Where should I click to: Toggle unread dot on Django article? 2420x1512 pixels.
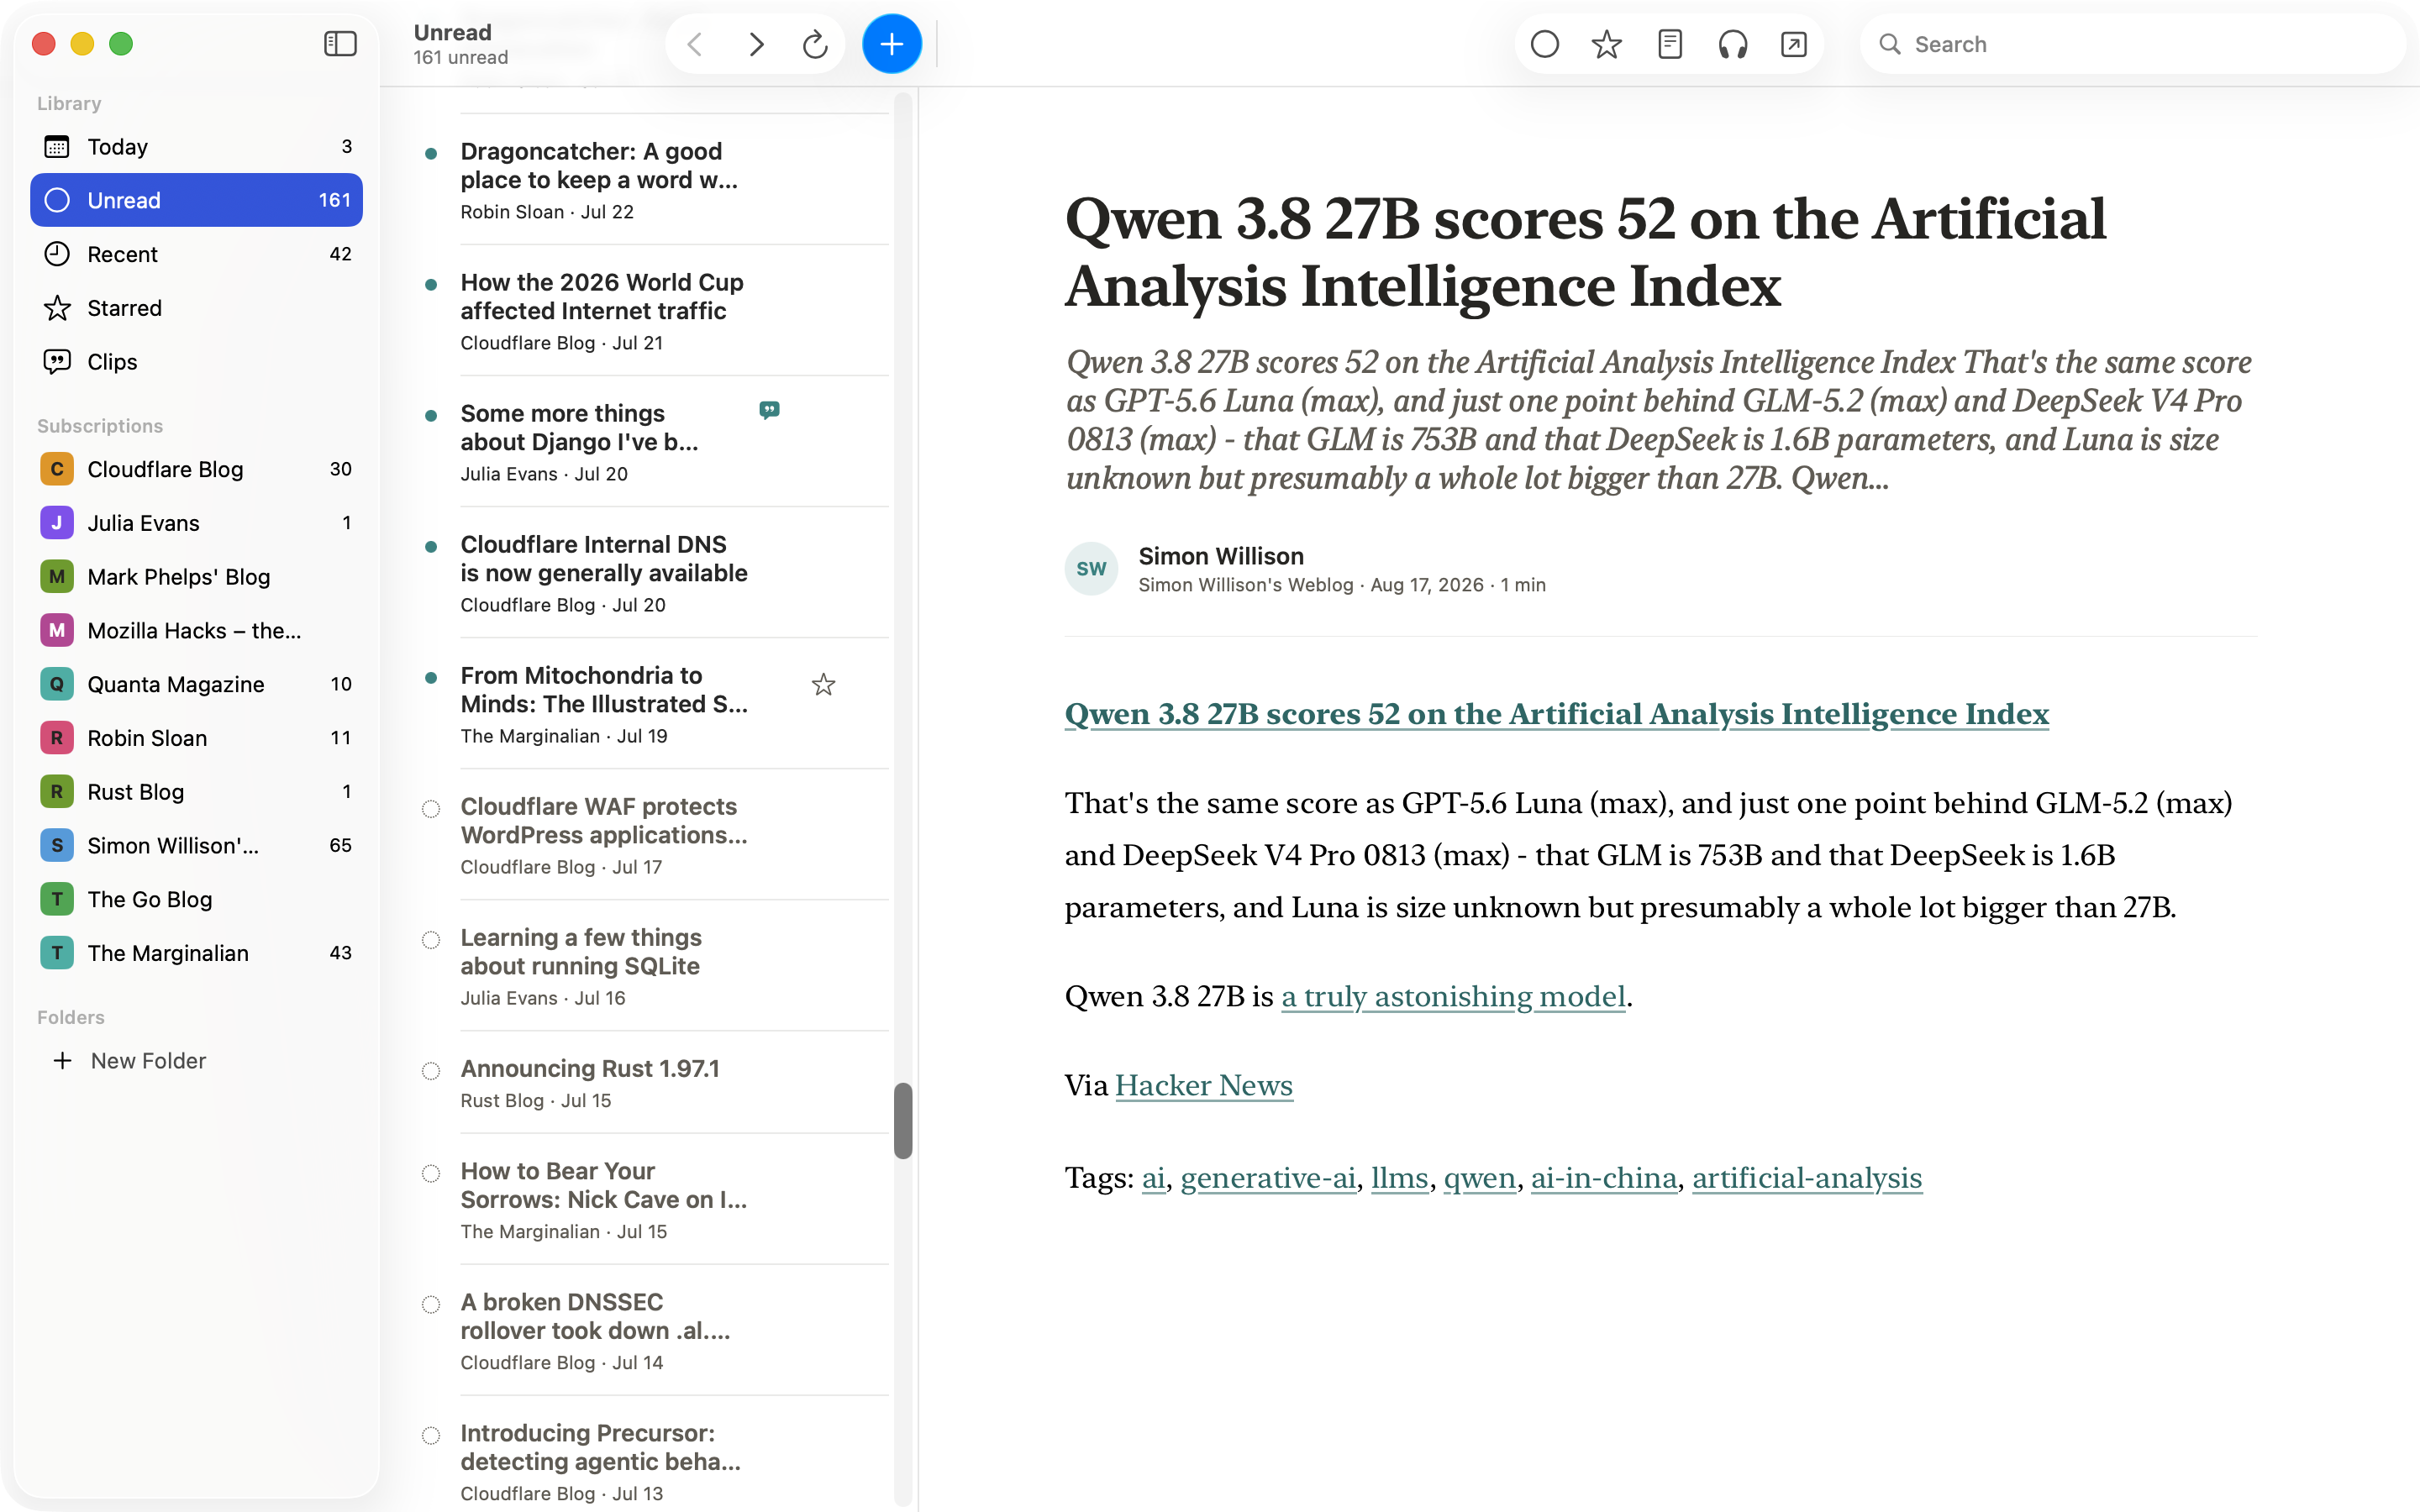431,416
